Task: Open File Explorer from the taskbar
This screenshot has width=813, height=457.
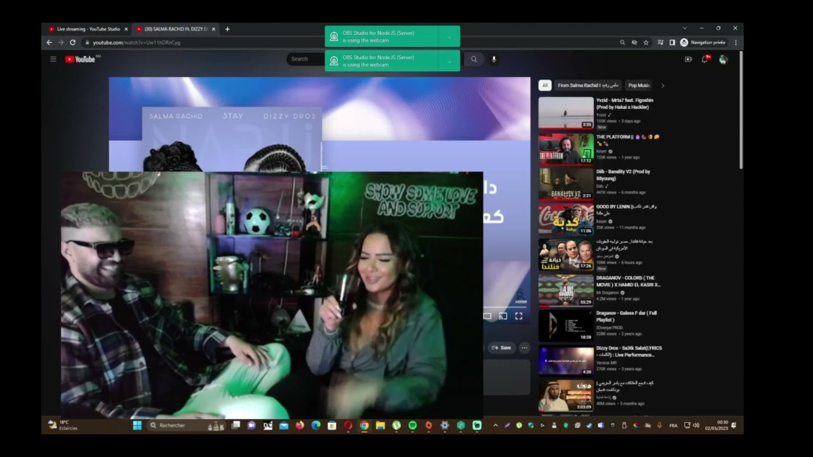Action: [380, 425]
